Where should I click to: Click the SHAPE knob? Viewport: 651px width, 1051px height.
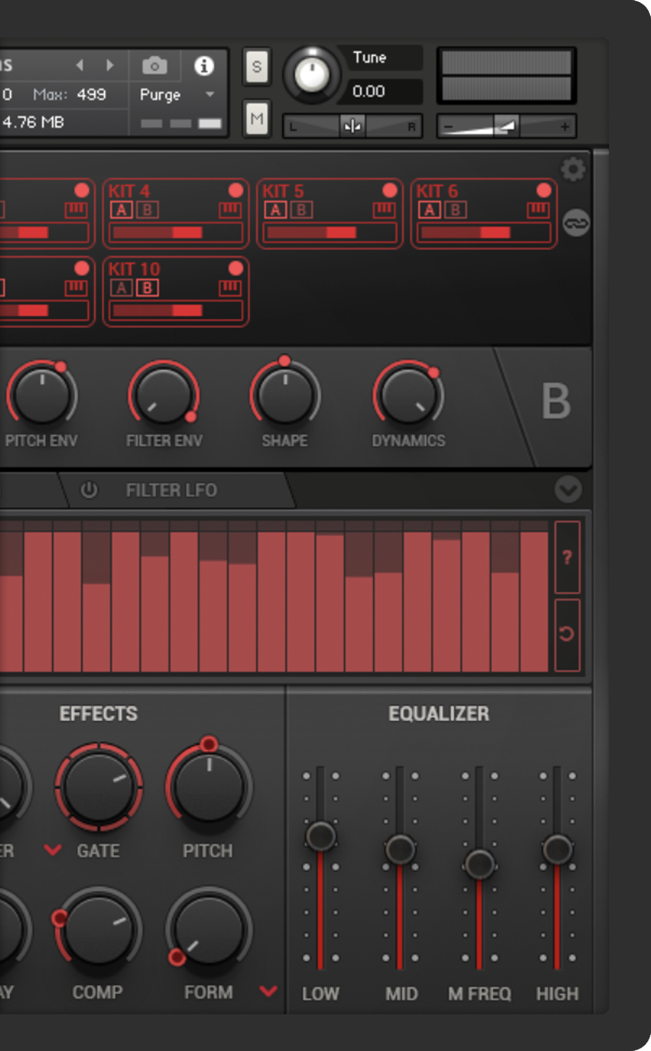285,395
